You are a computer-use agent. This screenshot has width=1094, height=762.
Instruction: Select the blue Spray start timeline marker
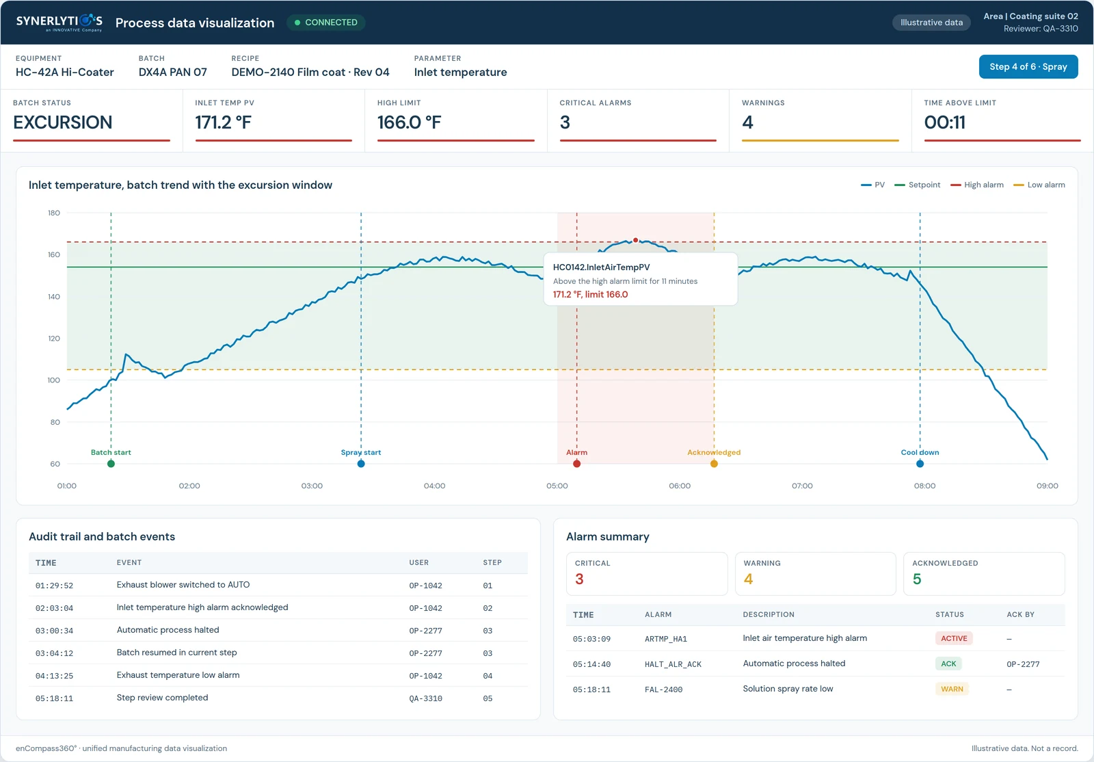(361, 464)
